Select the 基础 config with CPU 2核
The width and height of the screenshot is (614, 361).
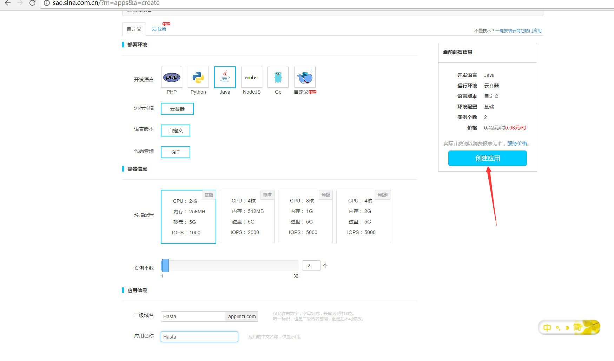tap(189, 217)
